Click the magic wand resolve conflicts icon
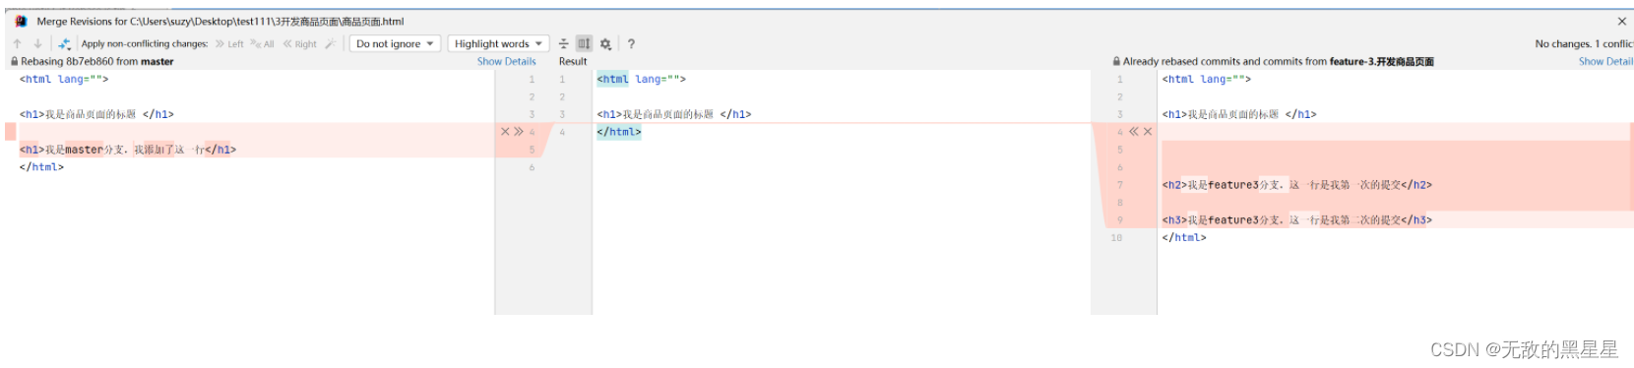The height and width of the screenshot is (368, 1634). click(331, 43)
